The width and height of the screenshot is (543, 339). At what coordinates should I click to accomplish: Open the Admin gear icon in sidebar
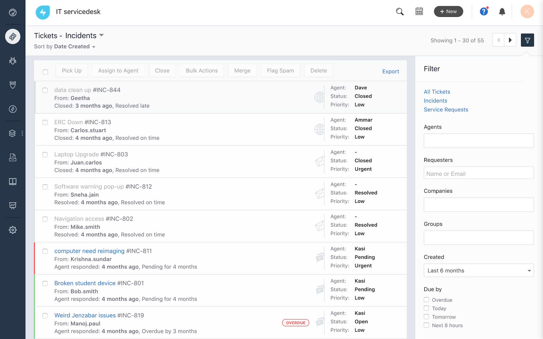(x=12, y=230)
